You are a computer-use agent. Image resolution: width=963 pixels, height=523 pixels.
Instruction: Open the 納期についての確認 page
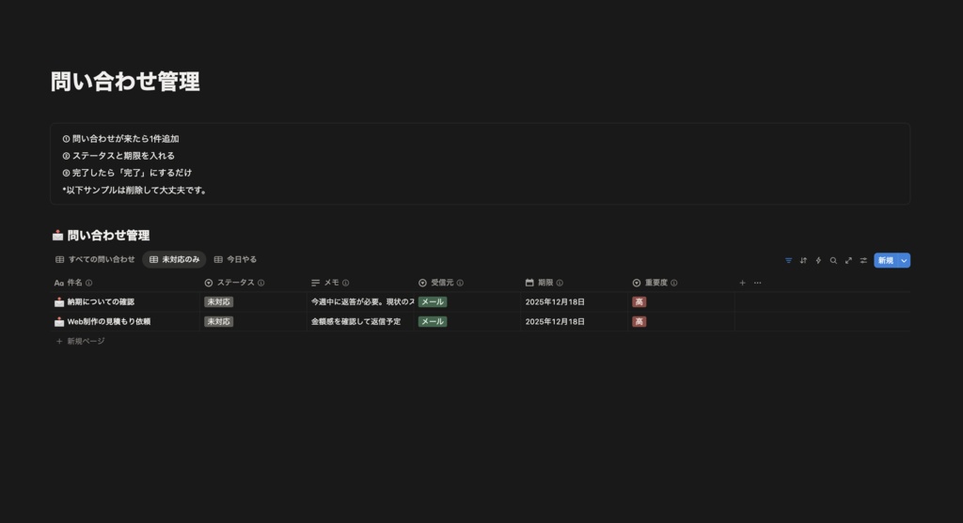click(101, 301)
